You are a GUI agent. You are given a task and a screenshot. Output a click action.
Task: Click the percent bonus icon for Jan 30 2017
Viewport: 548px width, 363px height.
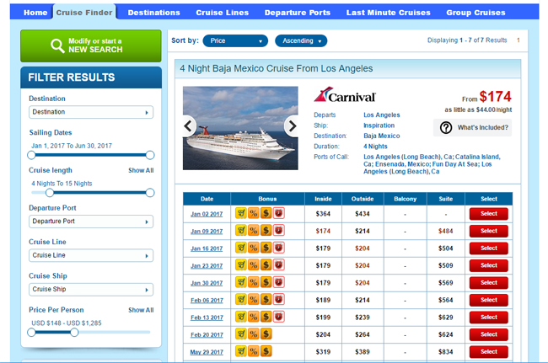click(x=254, y=282)
